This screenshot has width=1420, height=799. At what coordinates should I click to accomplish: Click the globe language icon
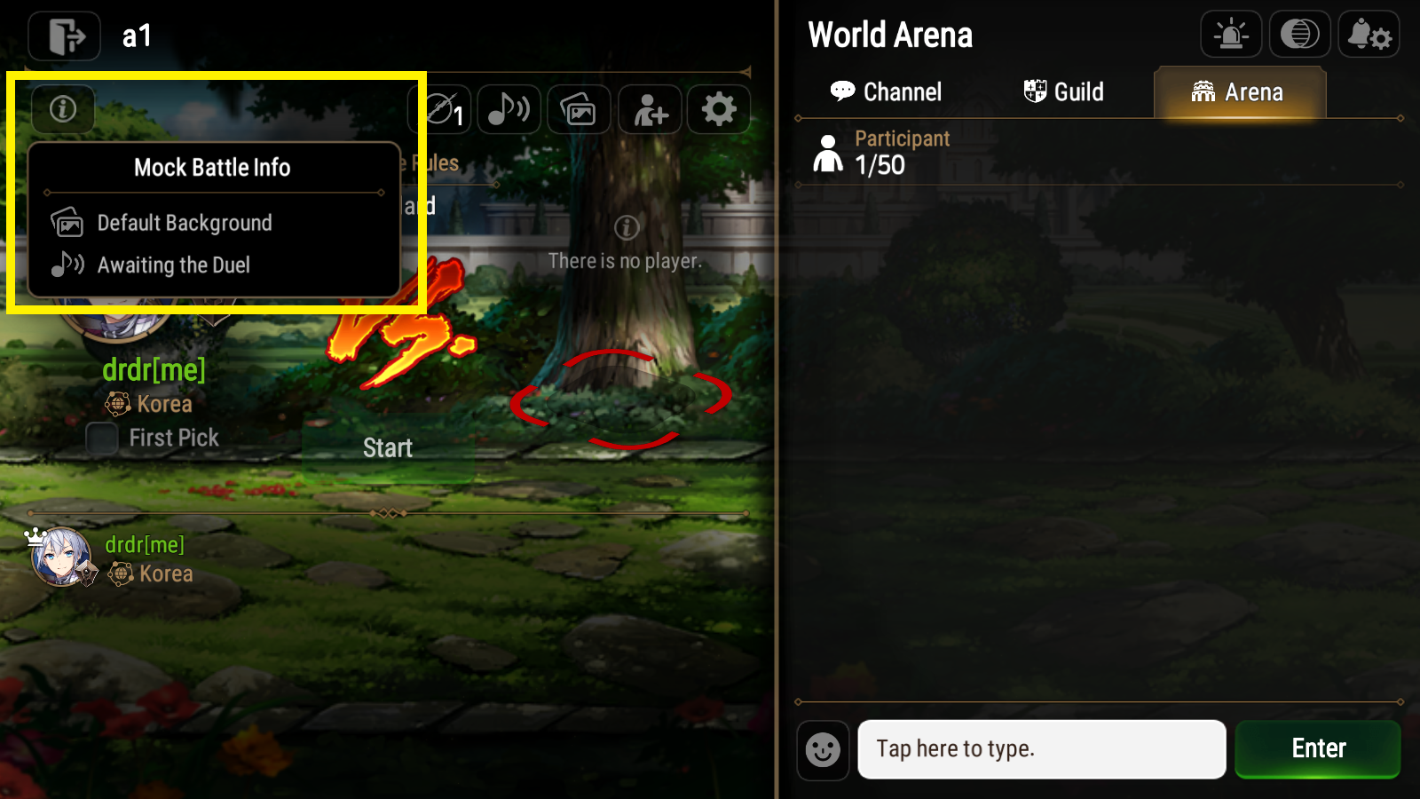tap(1300, 35)
